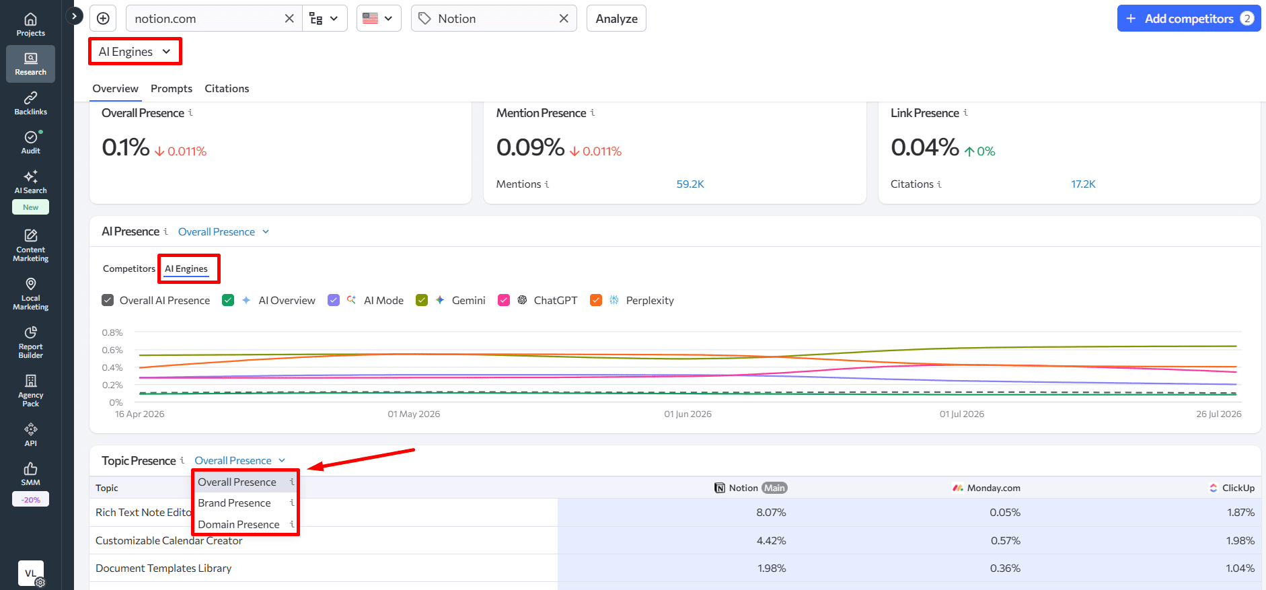Clear the notion.com domain field

(289, 18)
